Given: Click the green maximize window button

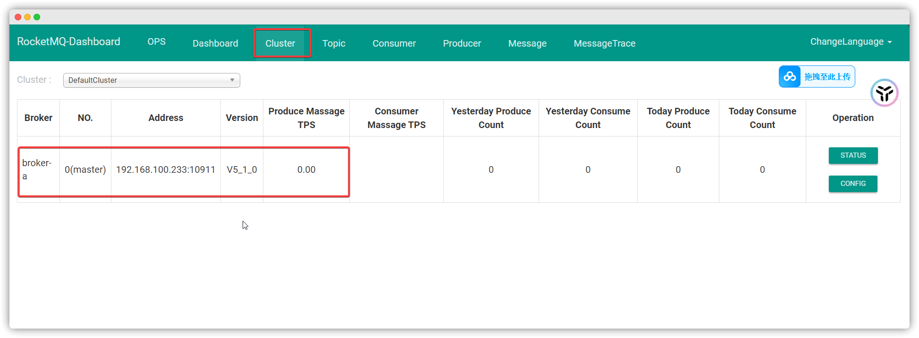Looking at the screenshot, I should click(37, 17).
